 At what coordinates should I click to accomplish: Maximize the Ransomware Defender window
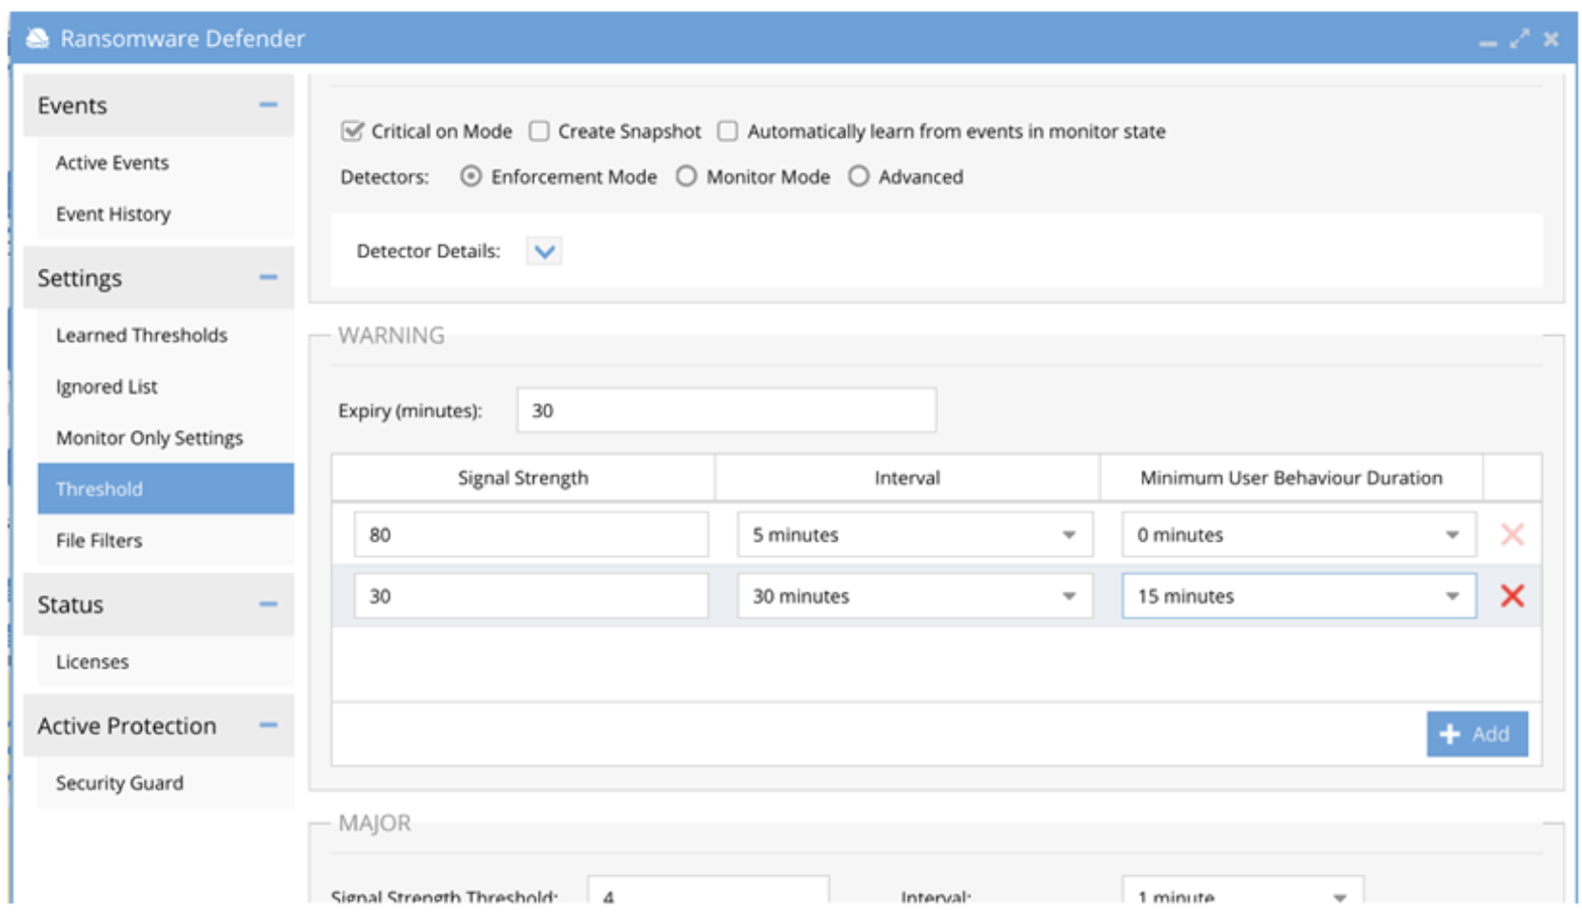pos(1519,39)
